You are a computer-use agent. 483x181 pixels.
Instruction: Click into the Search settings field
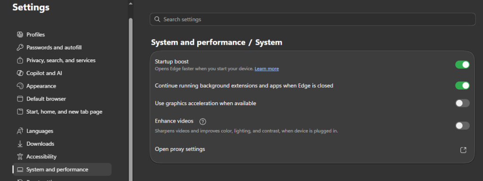[x=312, y=19]
